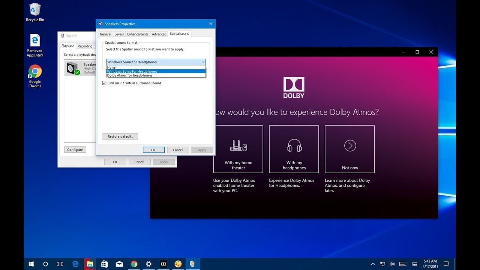Open the Playback tab in Sound window

pyautogui.click(x=68, y=46)
